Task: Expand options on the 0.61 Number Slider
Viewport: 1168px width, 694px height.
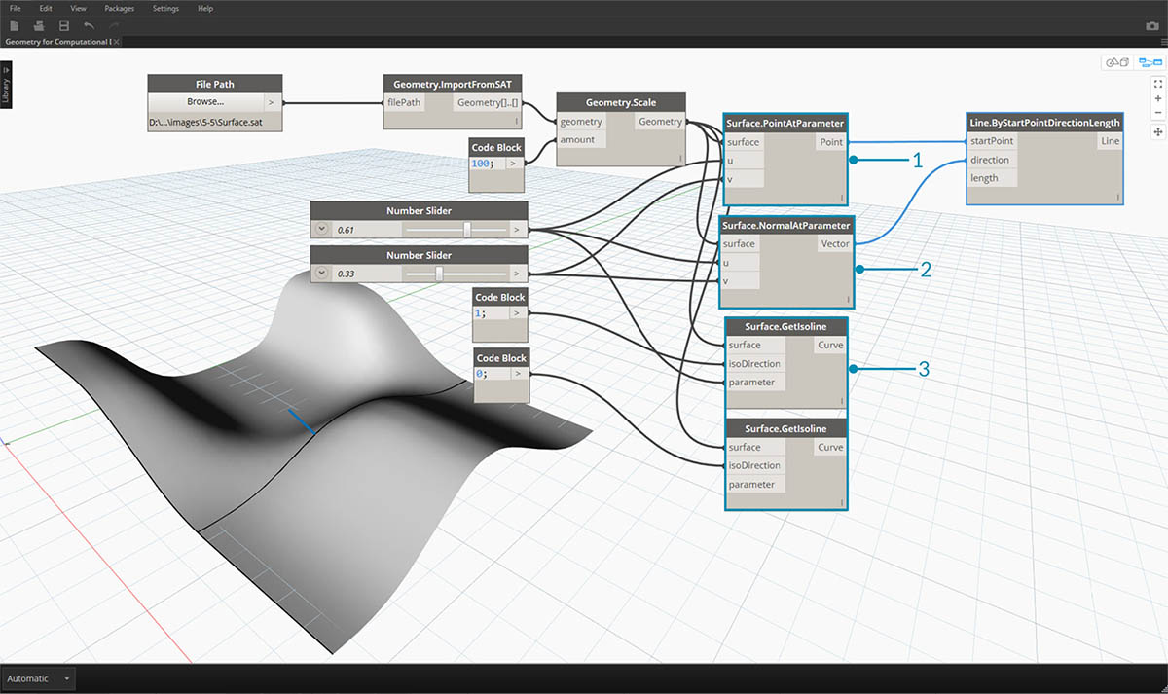Action: 320,229
